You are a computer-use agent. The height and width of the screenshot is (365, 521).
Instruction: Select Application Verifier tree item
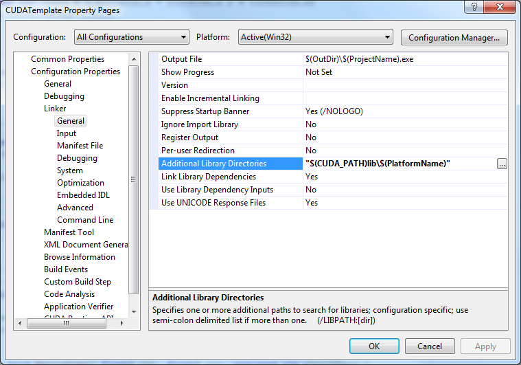(79, 307)
